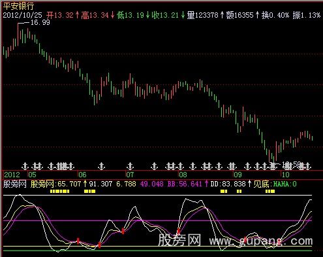Jump to the 06 month marker
This screenshot has height=257, width=323.
click(82, 175)
